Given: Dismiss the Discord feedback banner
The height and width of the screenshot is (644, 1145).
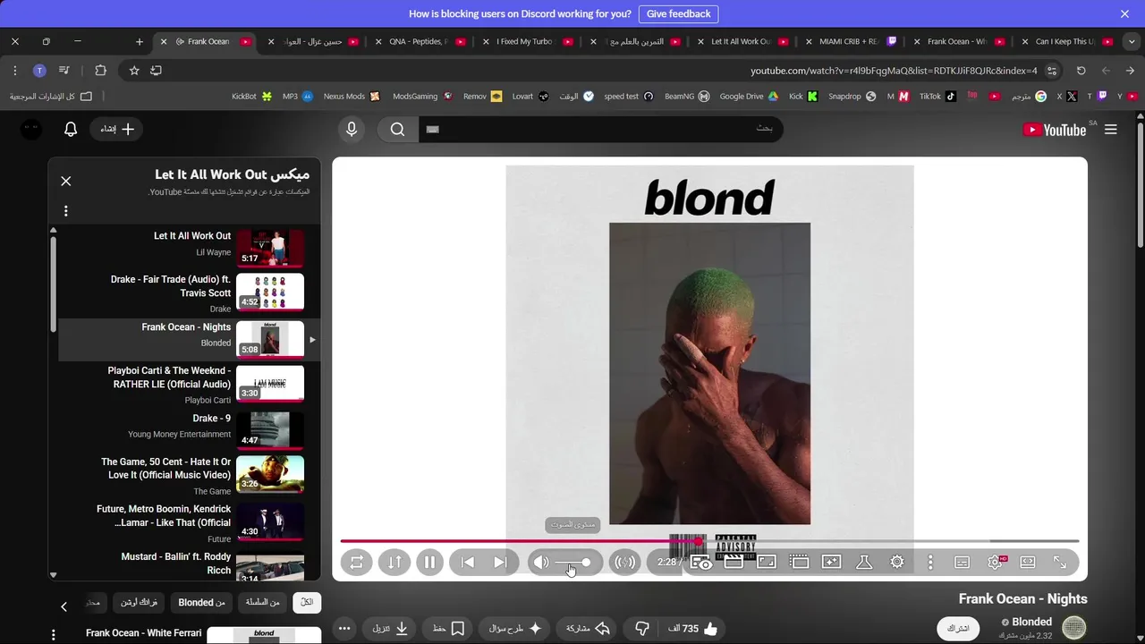Looking at the screenshot, I should pyautogui.click(x=1124, y=13).
